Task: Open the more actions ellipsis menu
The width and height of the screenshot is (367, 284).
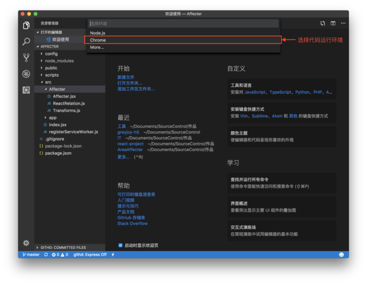Action: 343,23
